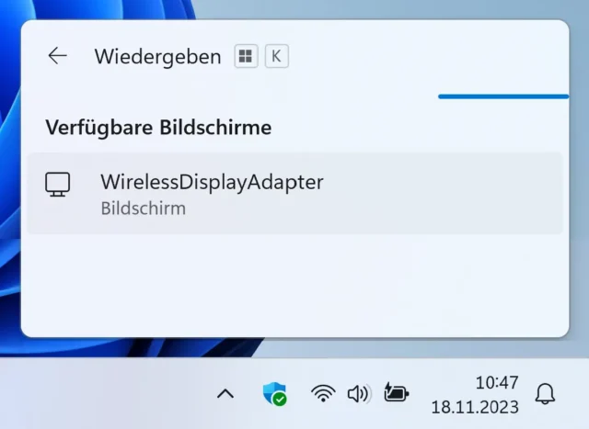Click the Verfügbare Bildschirme heading
This screenshot has height=429, width=589.
click(158, 127)
